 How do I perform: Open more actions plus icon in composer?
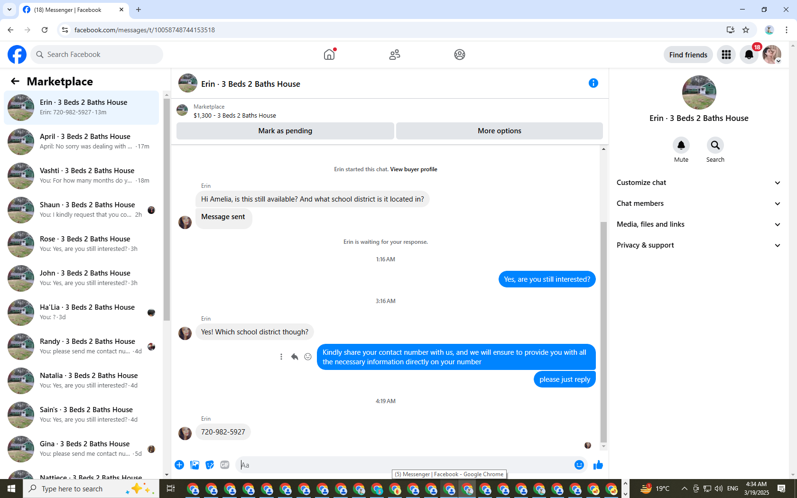(x=179, y=465)
